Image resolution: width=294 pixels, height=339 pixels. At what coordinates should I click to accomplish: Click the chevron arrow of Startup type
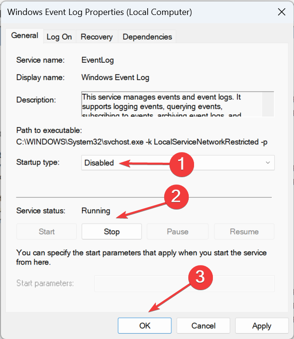click(268, 163)
